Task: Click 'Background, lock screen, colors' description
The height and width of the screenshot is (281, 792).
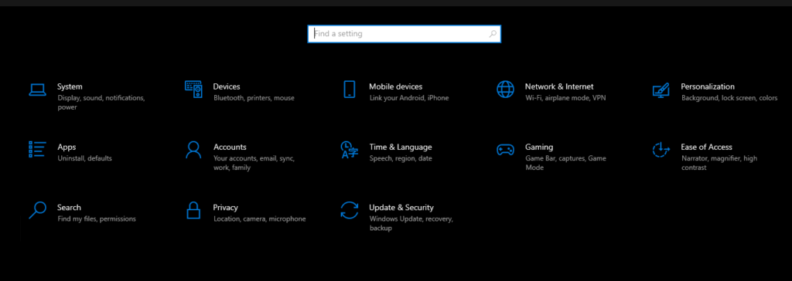Action: (x=729, y=98)
